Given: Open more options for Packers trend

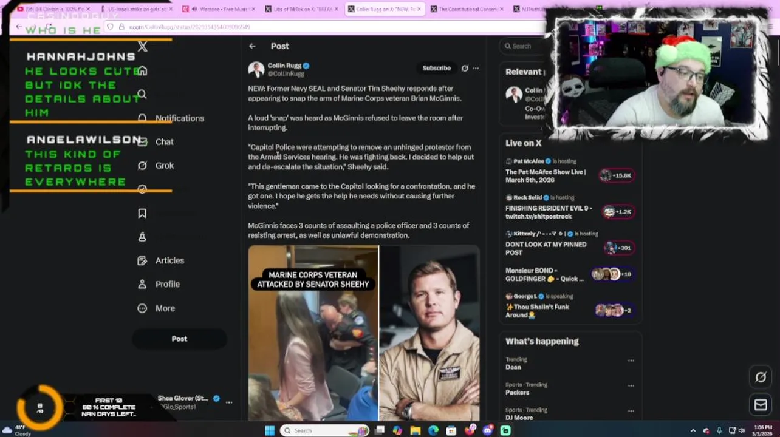Looking at the screenshot, I should (631, 385).
